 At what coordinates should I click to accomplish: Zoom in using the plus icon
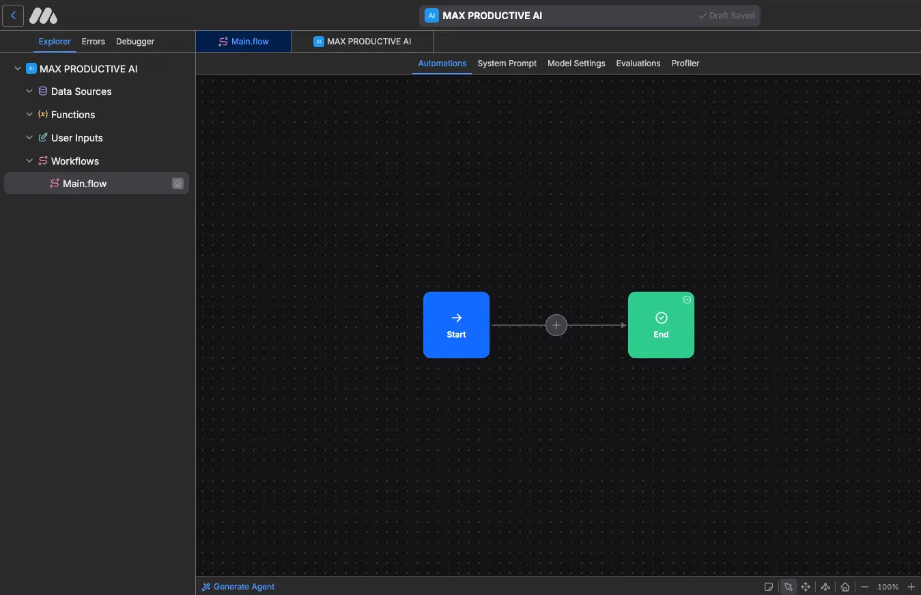pyautogui.click(x=911, y=587)
